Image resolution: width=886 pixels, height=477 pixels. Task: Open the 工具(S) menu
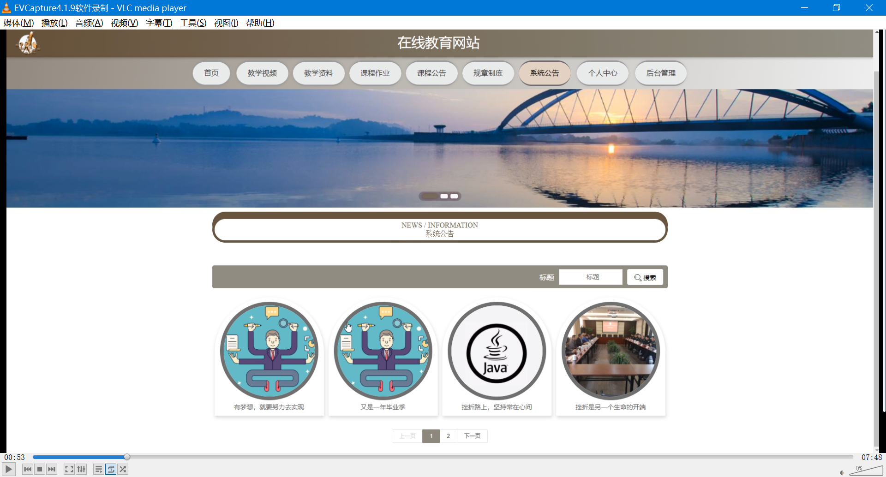pos(193,23)
